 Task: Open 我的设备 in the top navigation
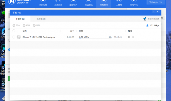[43, 3]
